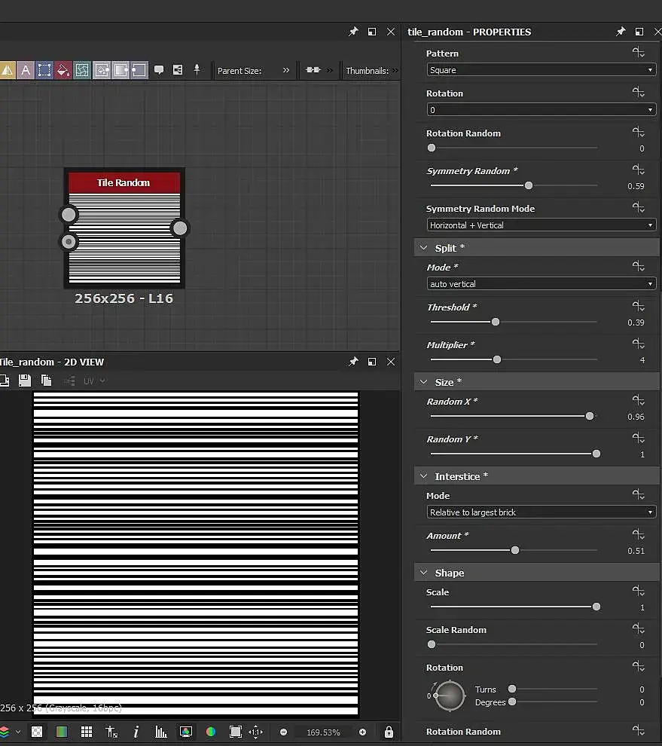Open the Symmetry Random Mode dropdown
This screenshot has width=662, height=746.
click(540, 225)
